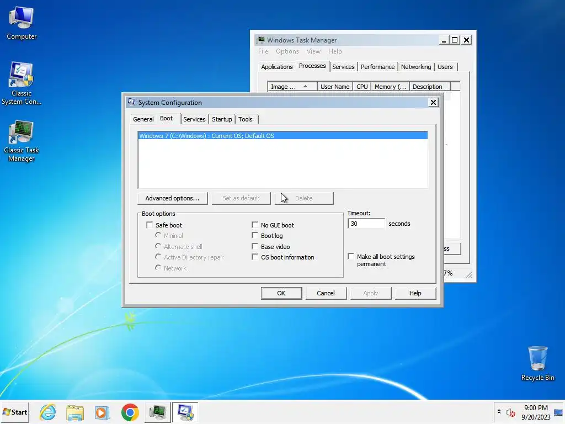Switch to Task Manager taskbar button

pos(157,412)
